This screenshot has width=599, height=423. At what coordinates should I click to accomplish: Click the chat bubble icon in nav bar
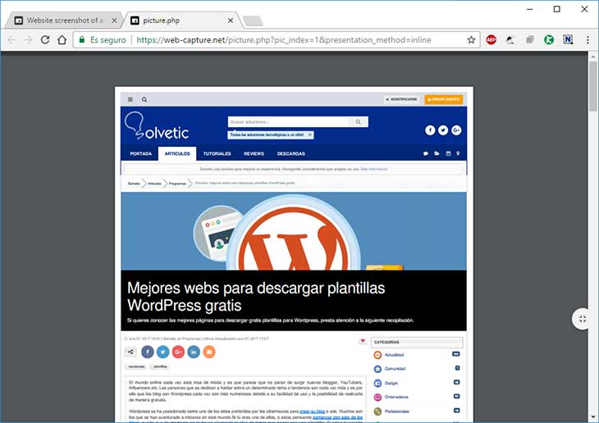(x=426, y=153)
